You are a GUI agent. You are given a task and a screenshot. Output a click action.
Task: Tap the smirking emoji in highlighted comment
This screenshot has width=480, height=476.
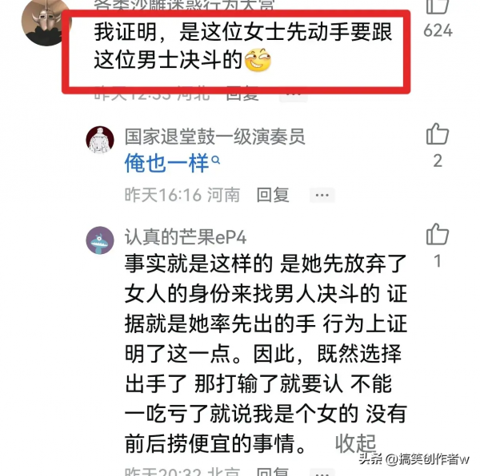tap(258, 60)
